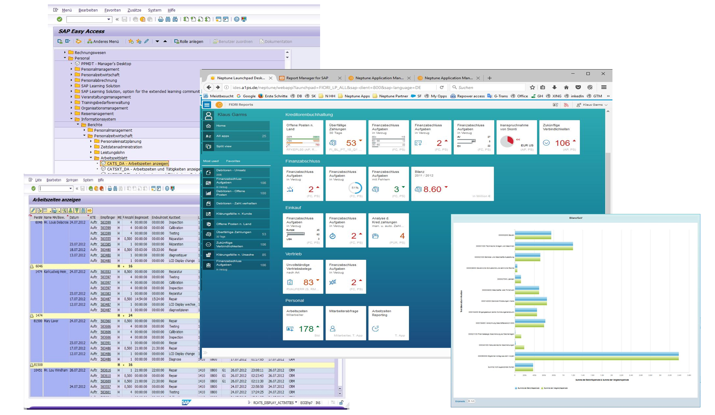Open the transaction code dropdown in SAP Easy Access
Image resolution: width=715 pixels, height=415 pixels.
[x=109, y=19]
